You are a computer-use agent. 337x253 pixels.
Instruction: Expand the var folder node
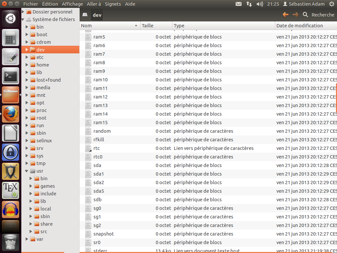click(27, 239)
